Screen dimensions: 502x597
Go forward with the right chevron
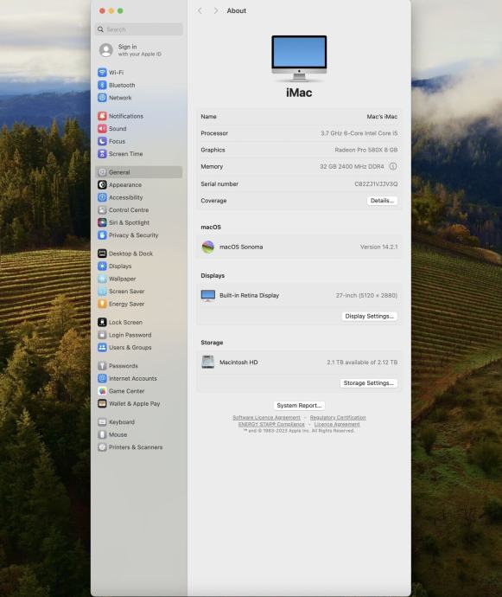[216, 10]
